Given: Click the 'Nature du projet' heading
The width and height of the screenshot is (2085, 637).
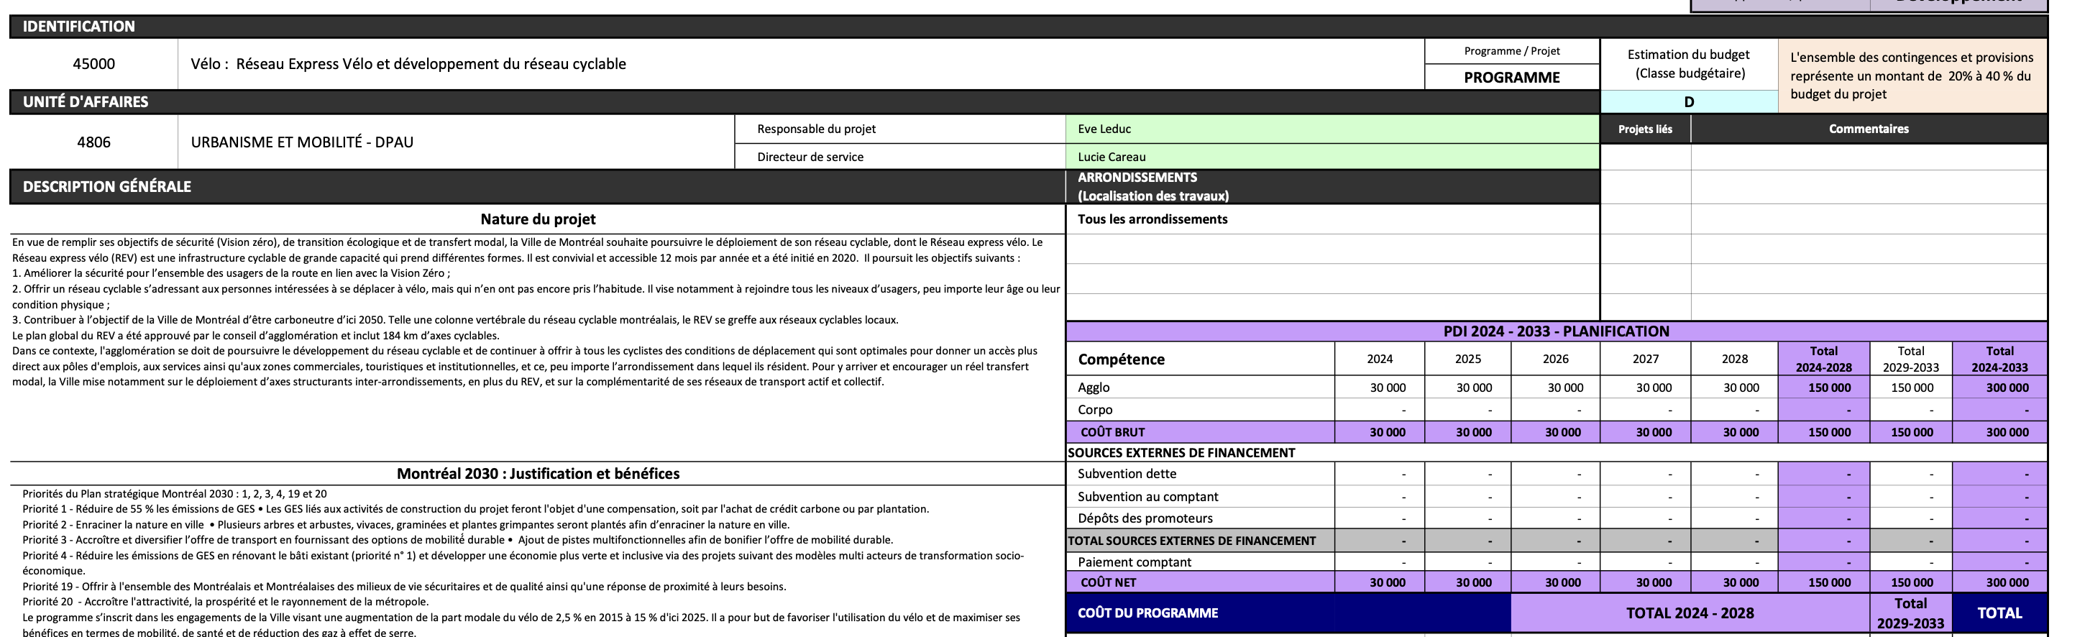Looking at the screenshot, I should pos(538,219).
